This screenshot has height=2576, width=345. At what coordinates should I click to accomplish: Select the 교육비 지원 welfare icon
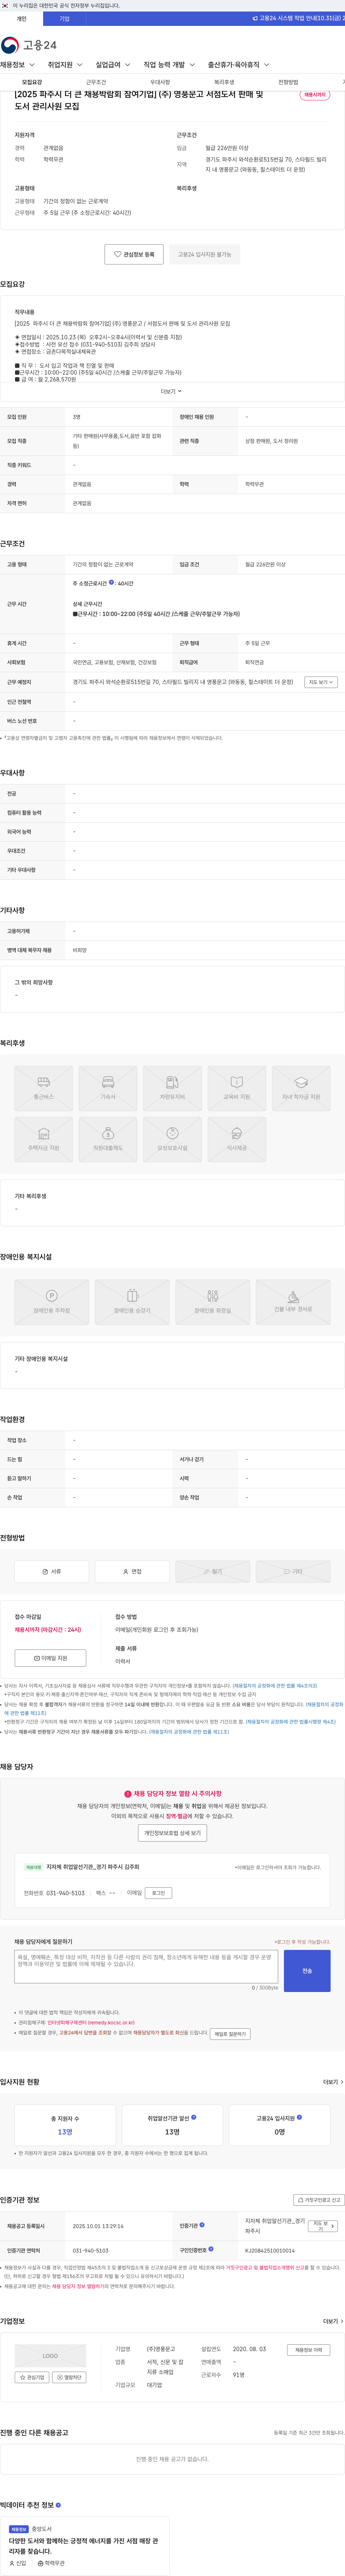[237, 1088]
